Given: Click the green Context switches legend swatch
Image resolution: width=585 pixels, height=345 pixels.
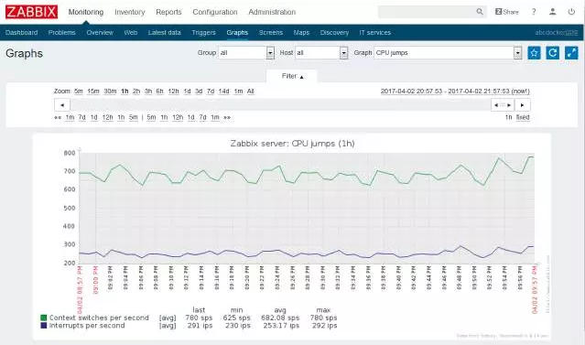Looking at the screenshot, I should pos(44,318).
